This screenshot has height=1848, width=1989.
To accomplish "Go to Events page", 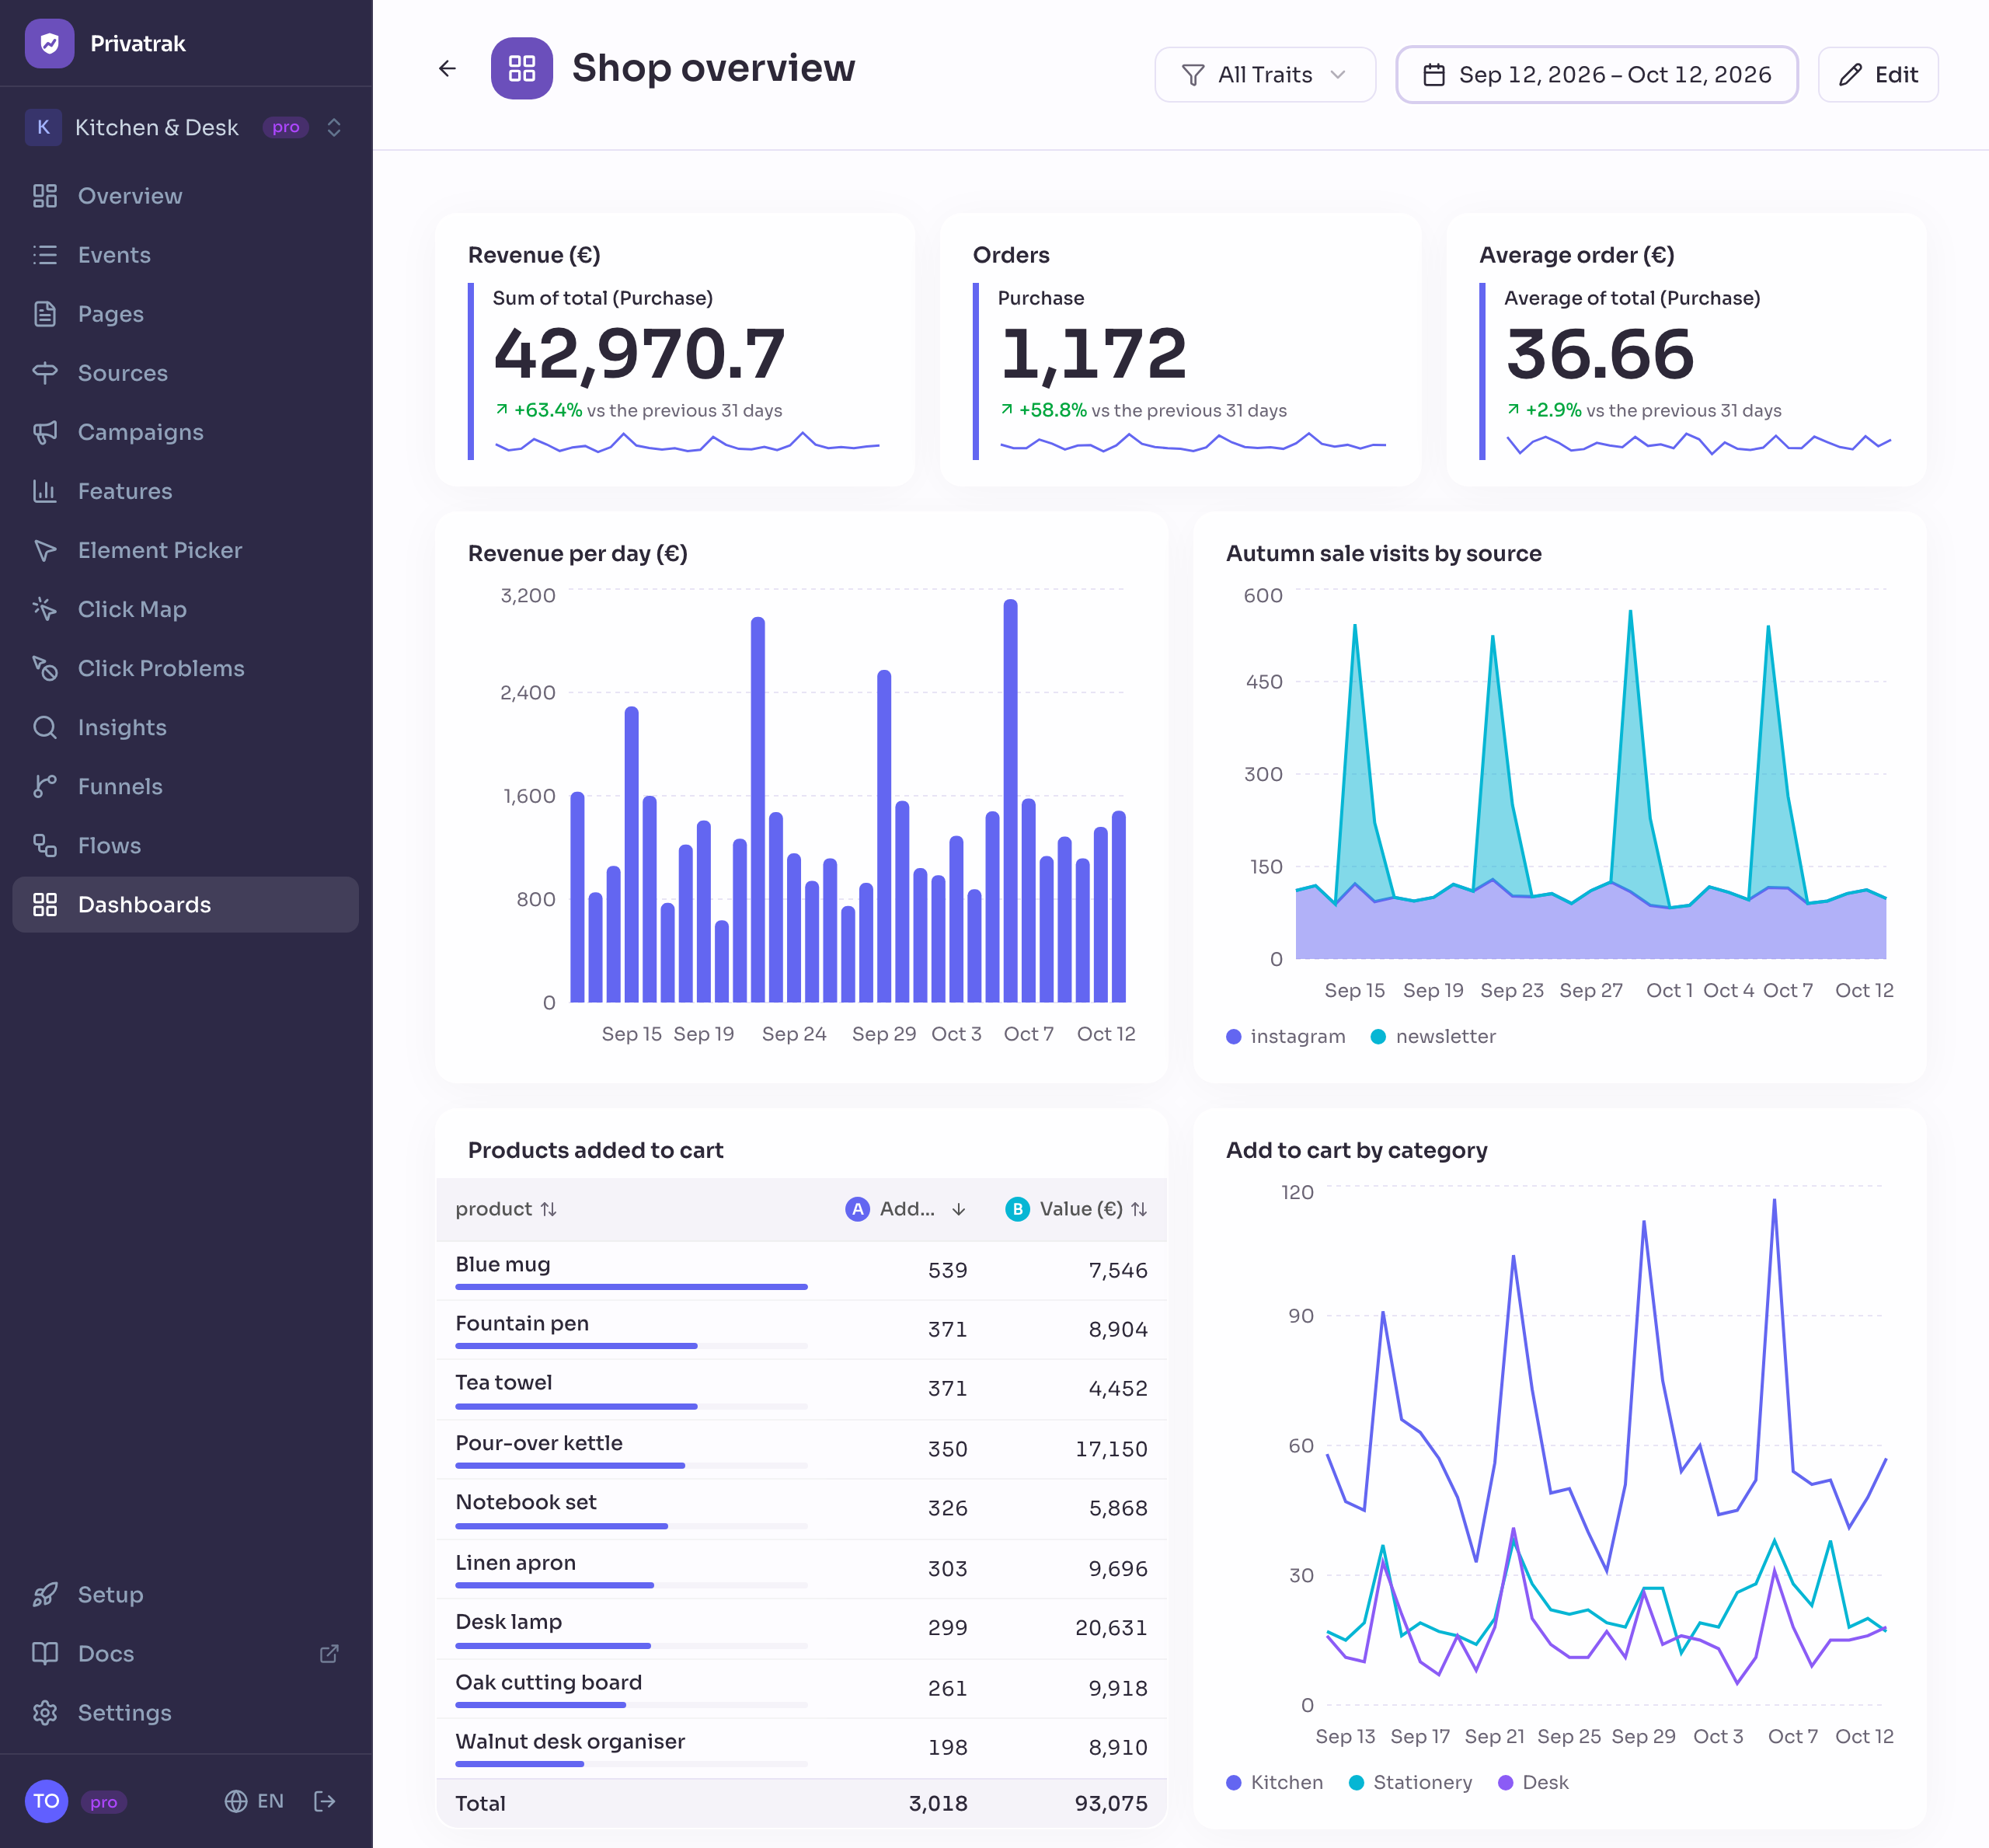I will coord(186,255).
